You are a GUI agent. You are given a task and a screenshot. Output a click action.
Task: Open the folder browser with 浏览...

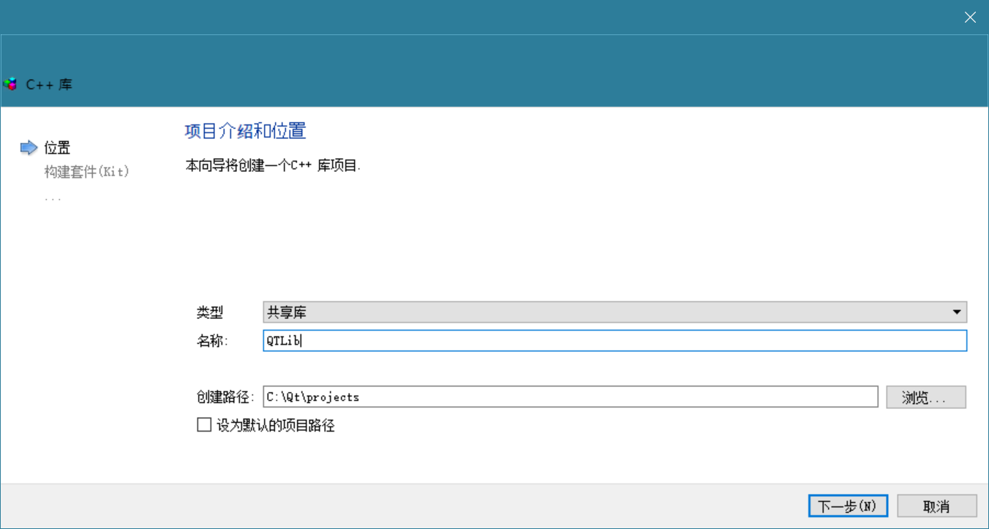[925, 397]
